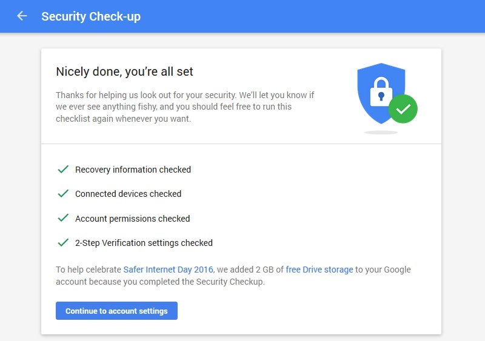Click the checkmark beside Connected devices checked
Image resolution: width=485 pixels, height=341 pixels.
pos(63,193)
